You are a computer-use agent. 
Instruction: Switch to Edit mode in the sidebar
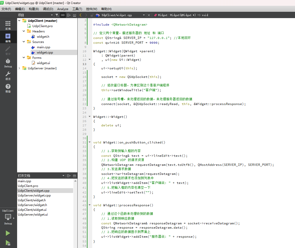[8, 38]
